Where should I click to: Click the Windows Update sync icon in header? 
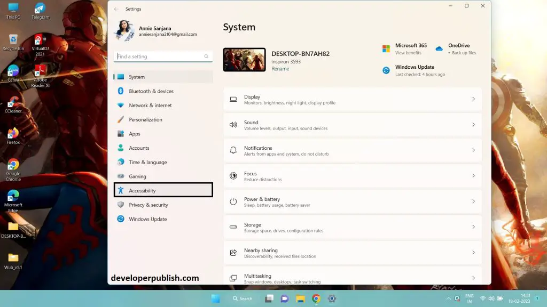(386, 70)
